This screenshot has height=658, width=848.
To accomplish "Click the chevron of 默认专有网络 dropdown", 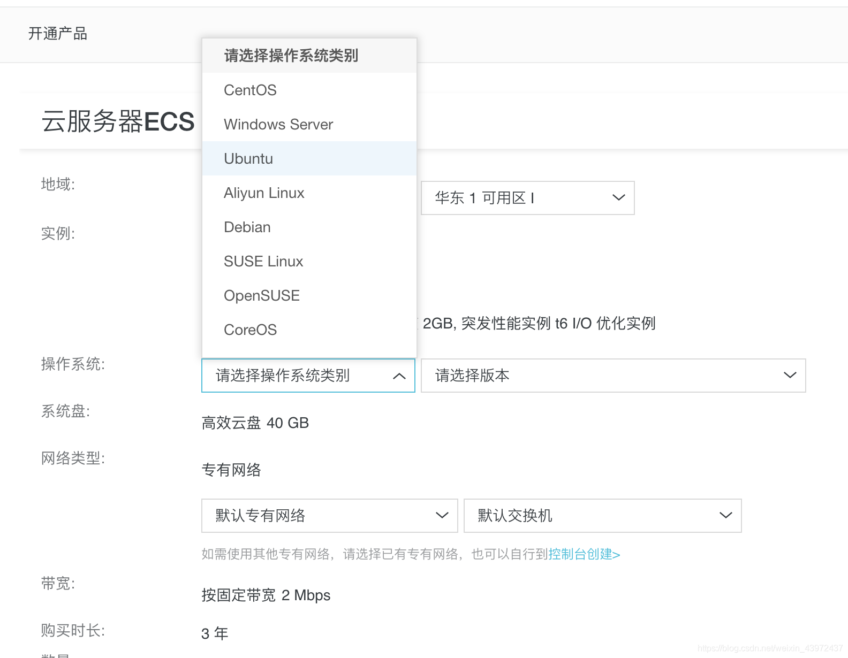I will [x=442, y=515].
